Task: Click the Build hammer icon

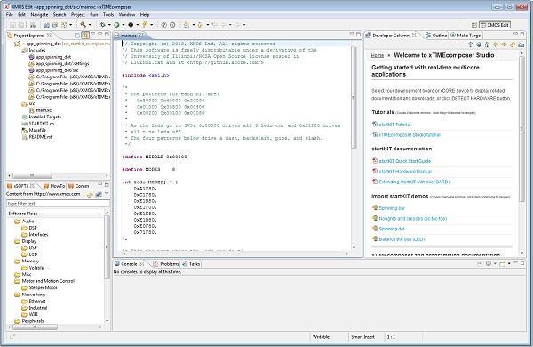Action: 83,25
